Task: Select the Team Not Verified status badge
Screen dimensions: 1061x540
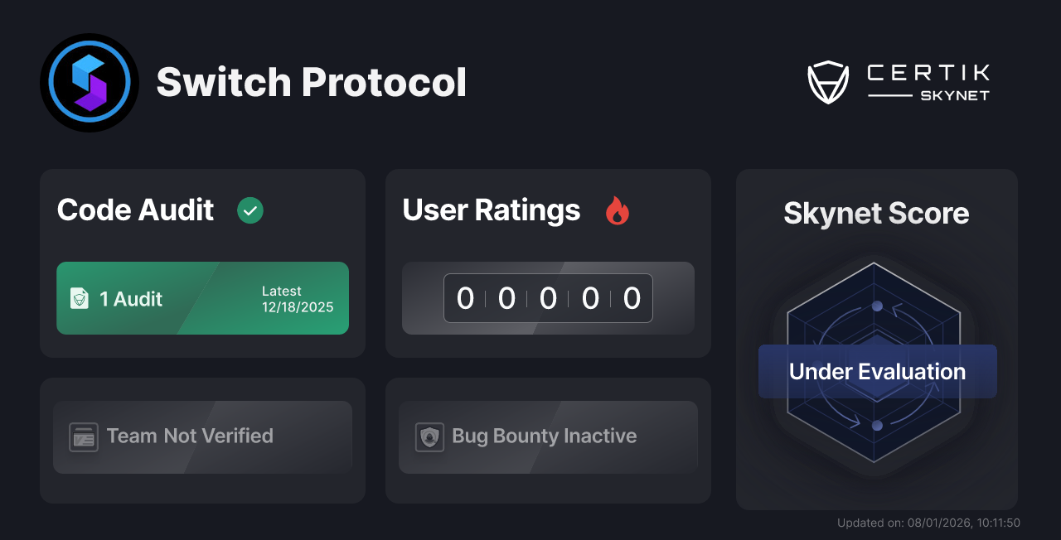Action: coord(202,436)
